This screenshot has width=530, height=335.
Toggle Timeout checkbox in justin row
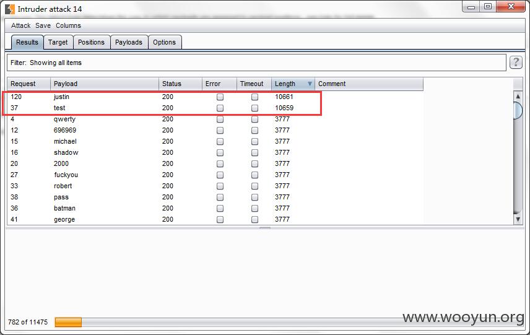(255, 97)
